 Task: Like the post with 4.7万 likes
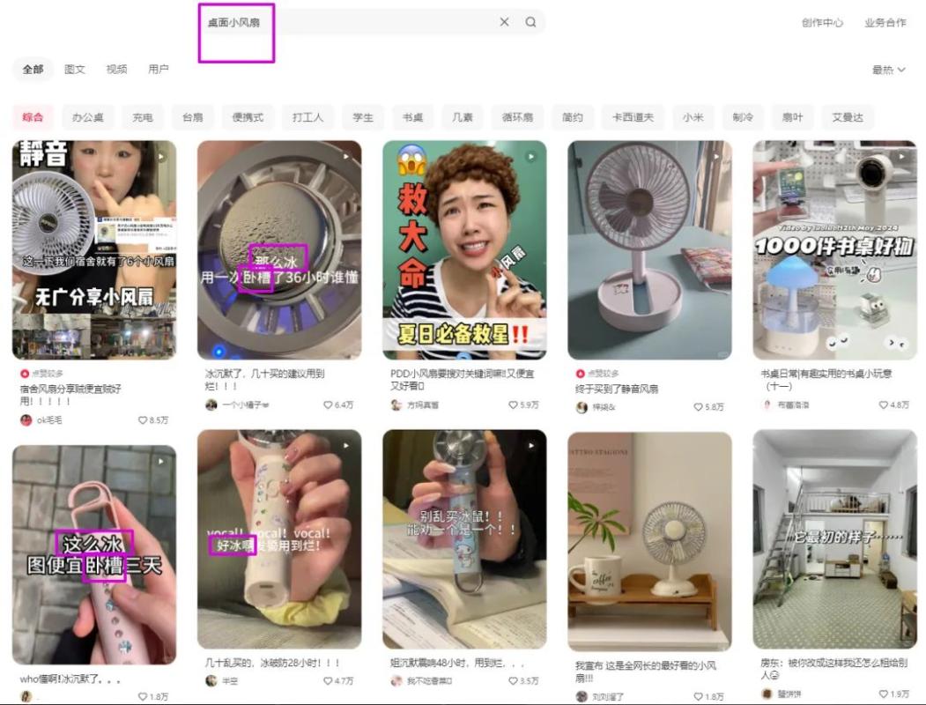(x=328, y=681)
